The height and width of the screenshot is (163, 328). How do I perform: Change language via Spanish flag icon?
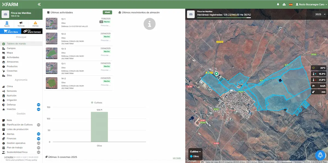click(291, 4)
